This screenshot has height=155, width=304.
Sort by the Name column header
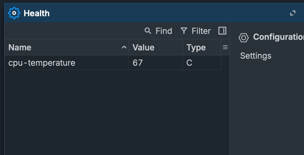(67, 47)
